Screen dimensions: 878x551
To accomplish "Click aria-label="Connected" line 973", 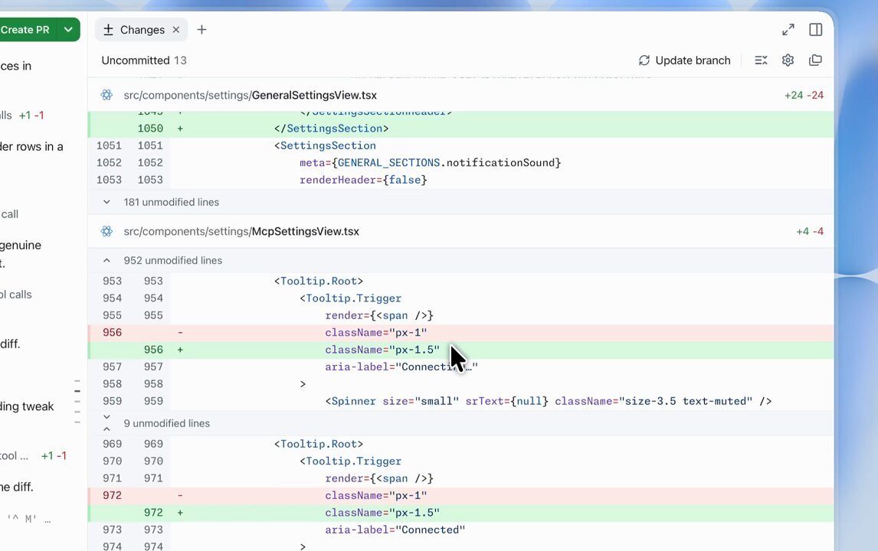I will (460, 530).
